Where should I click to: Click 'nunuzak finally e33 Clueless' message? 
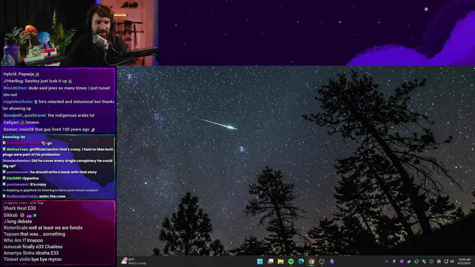click(33, 247)
